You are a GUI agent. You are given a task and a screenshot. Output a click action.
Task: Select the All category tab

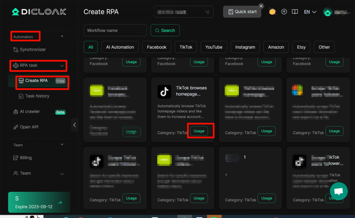point(90,47)
